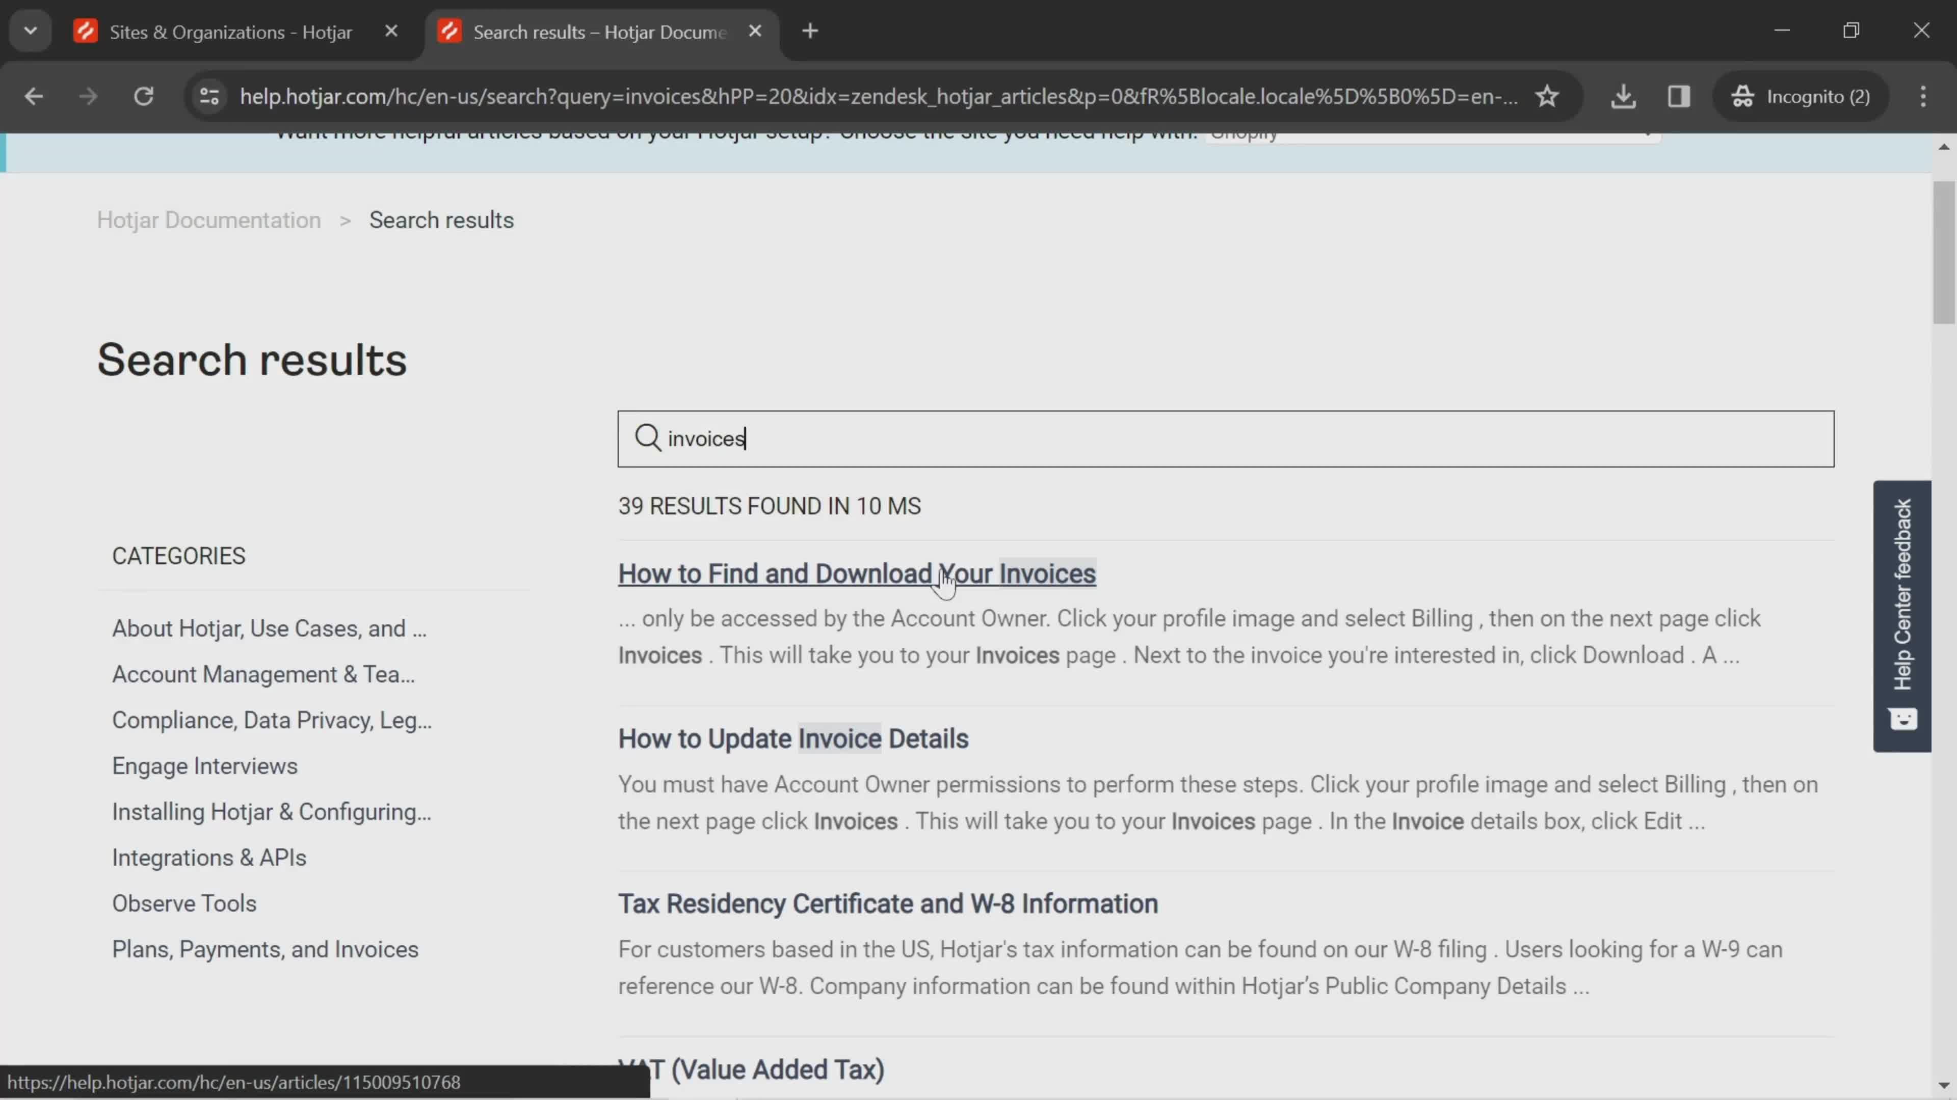Select the Search results Hotjar Documentation tab
Screen dimensions: 1957x1100
[600, 32]
